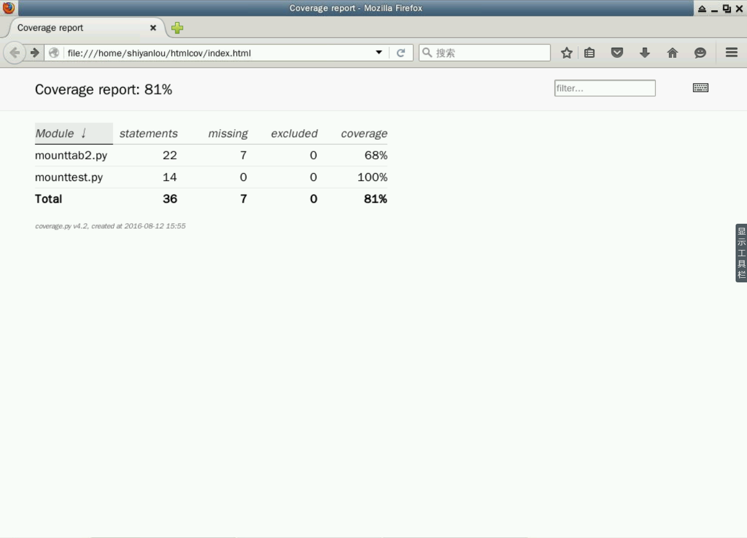
Task: Click the module filter input field
Action: tap(605, 88)
